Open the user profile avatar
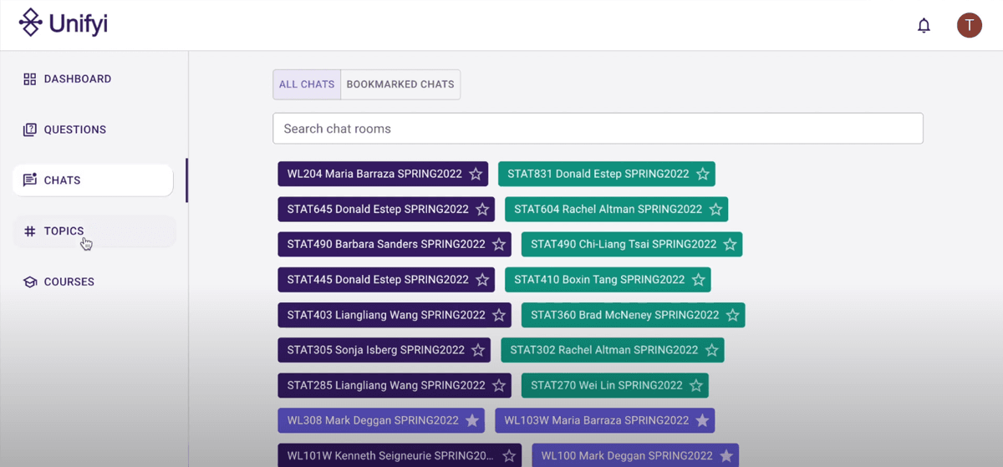The width and height of the screenshot is (1003, 467). pos(969,25)
